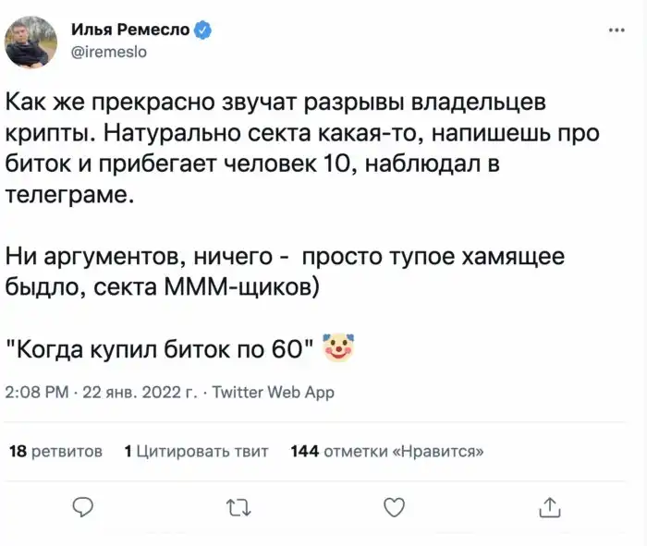View the 18 ретвитов list
Screen dimensions: 647x546
click(x=55, y=452)
